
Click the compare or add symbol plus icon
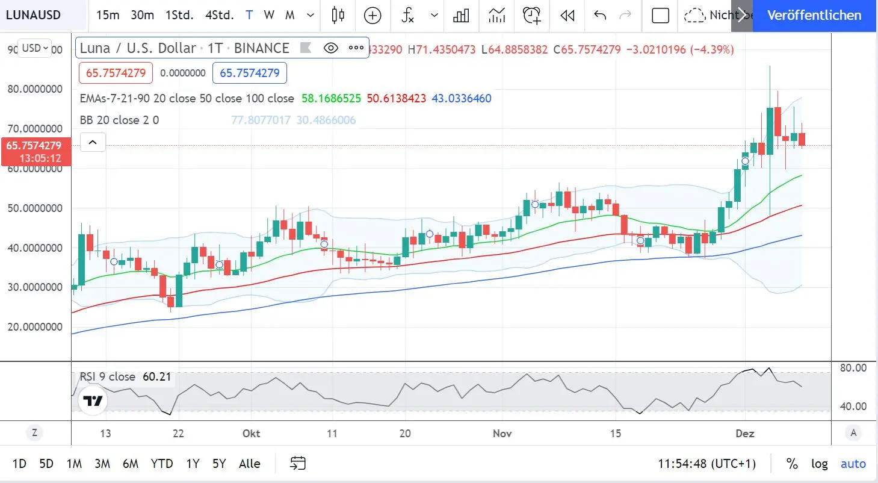[373, 16]
